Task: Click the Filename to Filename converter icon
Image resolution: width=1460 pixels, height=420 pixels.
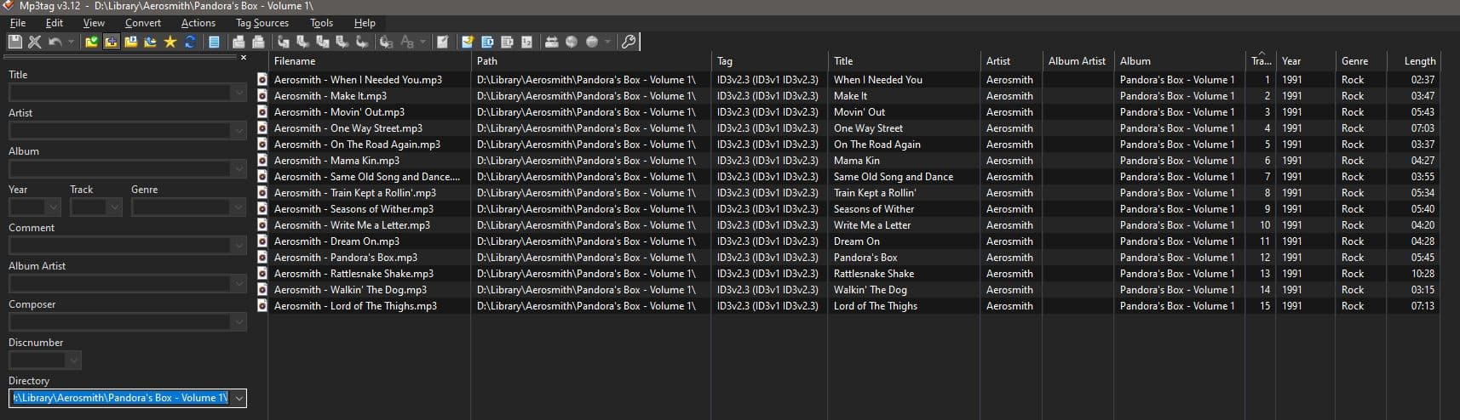Action: click(322, 42)
